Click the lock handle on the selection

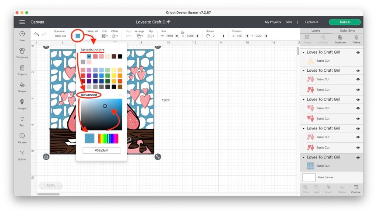click(x=46, y=157)
